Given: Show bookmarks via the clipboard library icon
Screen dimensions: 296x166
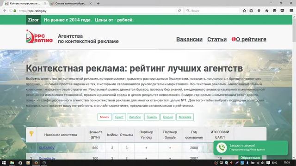Looking at the screenshot, I should tap(251, 11).
